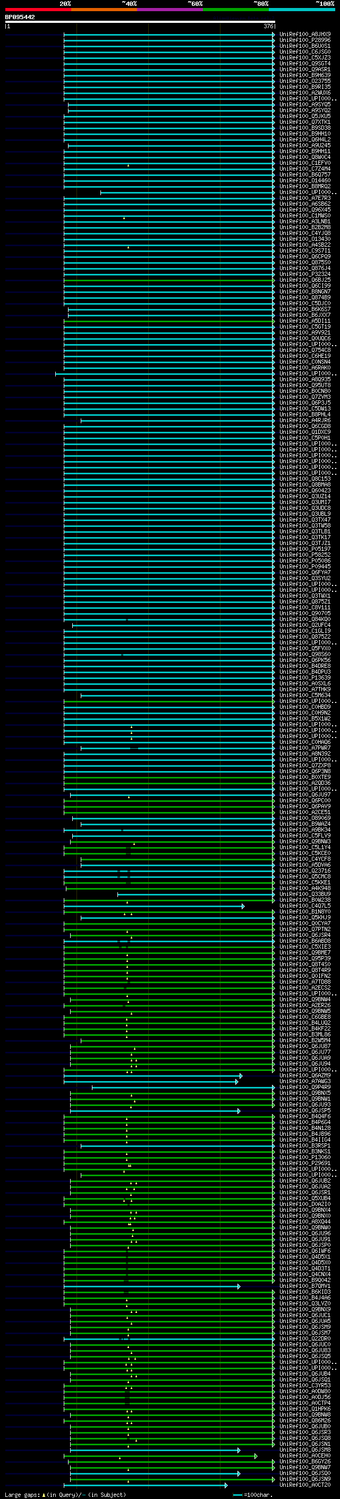Click hit label UniRef100_P05197

[x=305, y=549]
